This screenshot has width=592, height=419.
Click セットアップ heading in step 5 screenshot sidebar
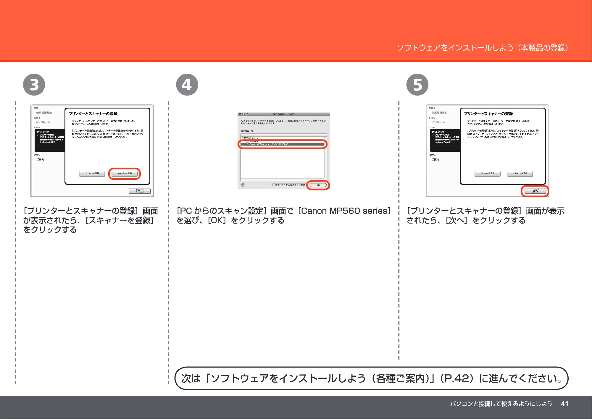click(x=438, y=132)
